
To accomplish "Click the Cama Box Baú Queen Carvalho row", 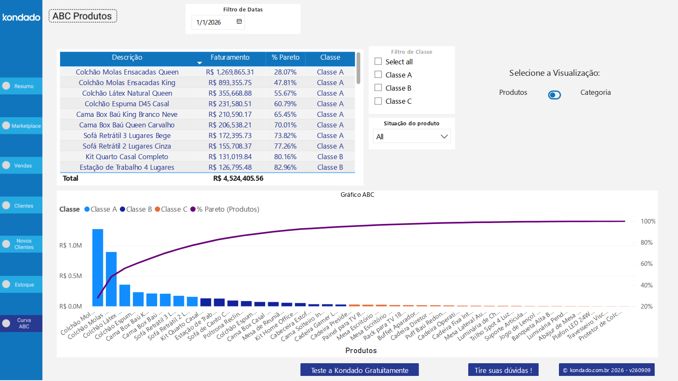I will (208, 125).
